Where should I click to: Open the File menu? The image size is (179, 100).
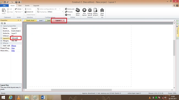(x=4, y=5)
